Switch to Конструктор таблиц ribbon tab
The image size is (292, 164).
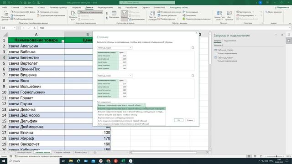click(x=179, y=7)
